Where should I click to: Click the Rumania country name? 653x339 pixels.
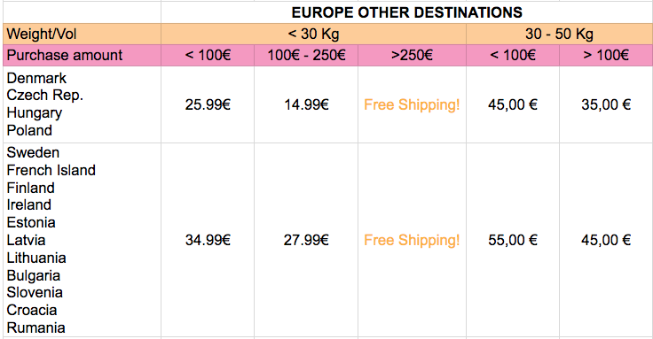click(x=35, y=327)
